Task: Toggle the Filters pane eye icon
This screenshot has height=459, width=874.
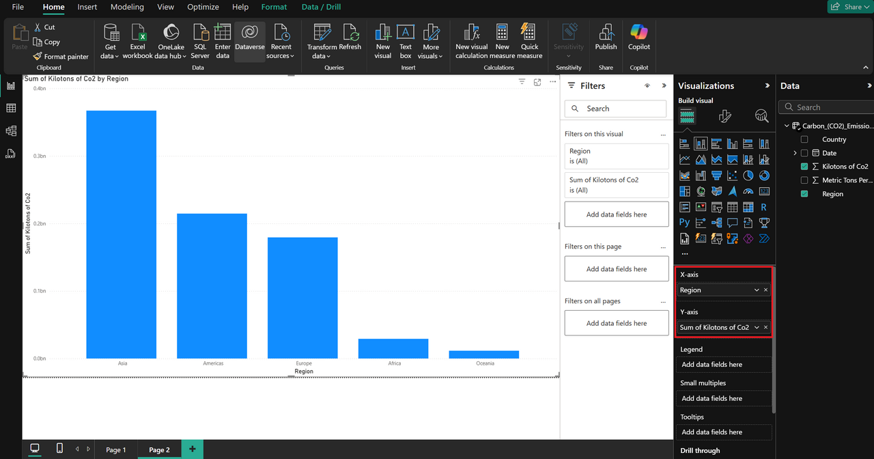Action: (647, 86)
